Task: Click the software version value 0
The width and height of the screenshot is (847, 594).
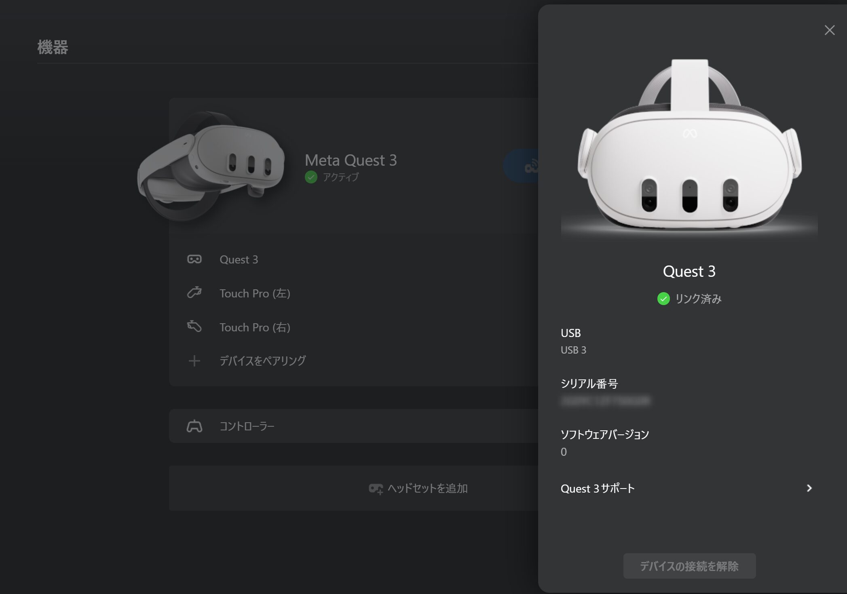Action: click(x=564, y=452)
